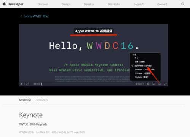The width and height of the screenshot is (190, 137).
Task: Click the Apple logo in the header
Action: [4, 4]
